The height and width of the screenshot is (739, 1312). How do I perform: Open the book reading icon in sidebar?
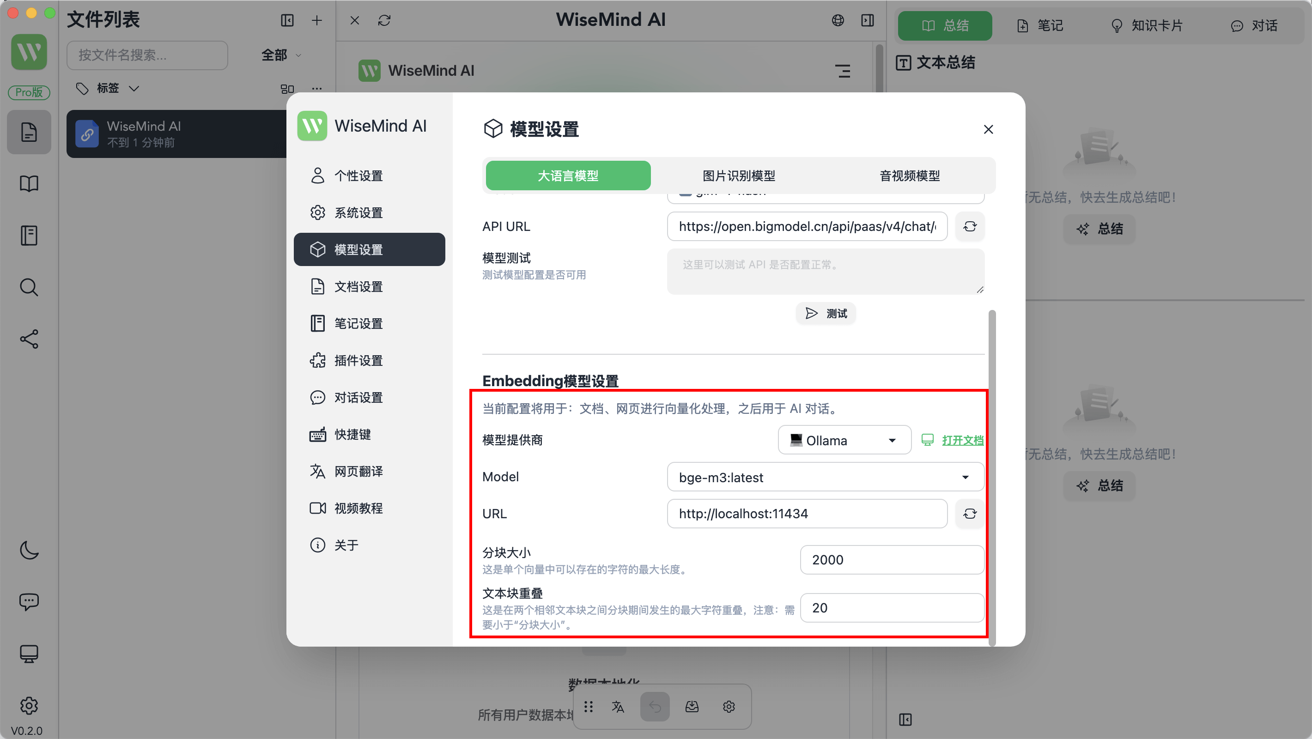[29, 184]
